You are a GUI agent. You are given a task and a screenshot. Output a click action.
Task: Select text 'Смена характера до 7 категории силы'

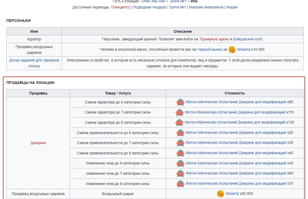tap(118, 112)
